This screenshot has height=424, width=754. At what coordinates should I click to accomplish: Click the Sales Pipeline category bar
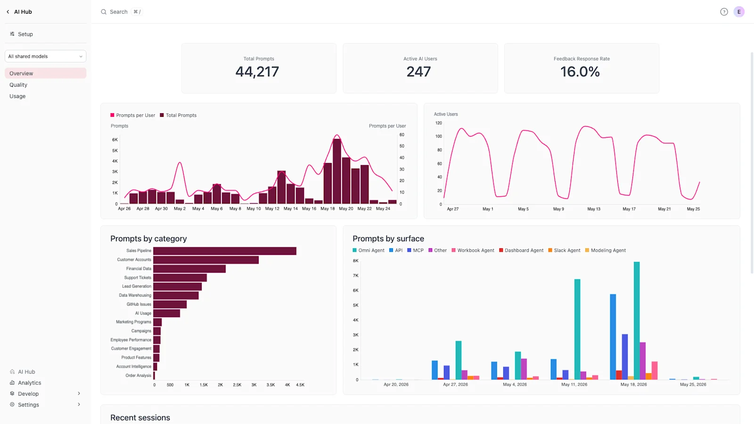225,251
